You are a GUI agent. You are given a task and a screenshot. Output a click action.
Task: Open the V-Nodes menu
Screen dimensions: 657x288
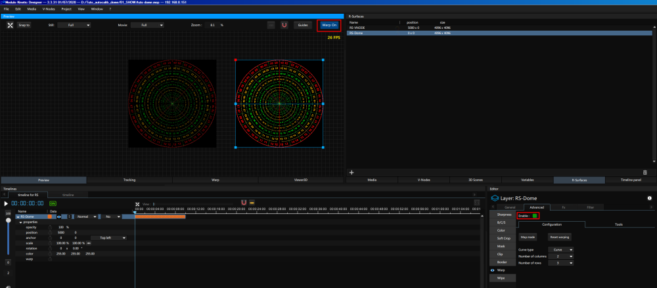coord(49,9)
